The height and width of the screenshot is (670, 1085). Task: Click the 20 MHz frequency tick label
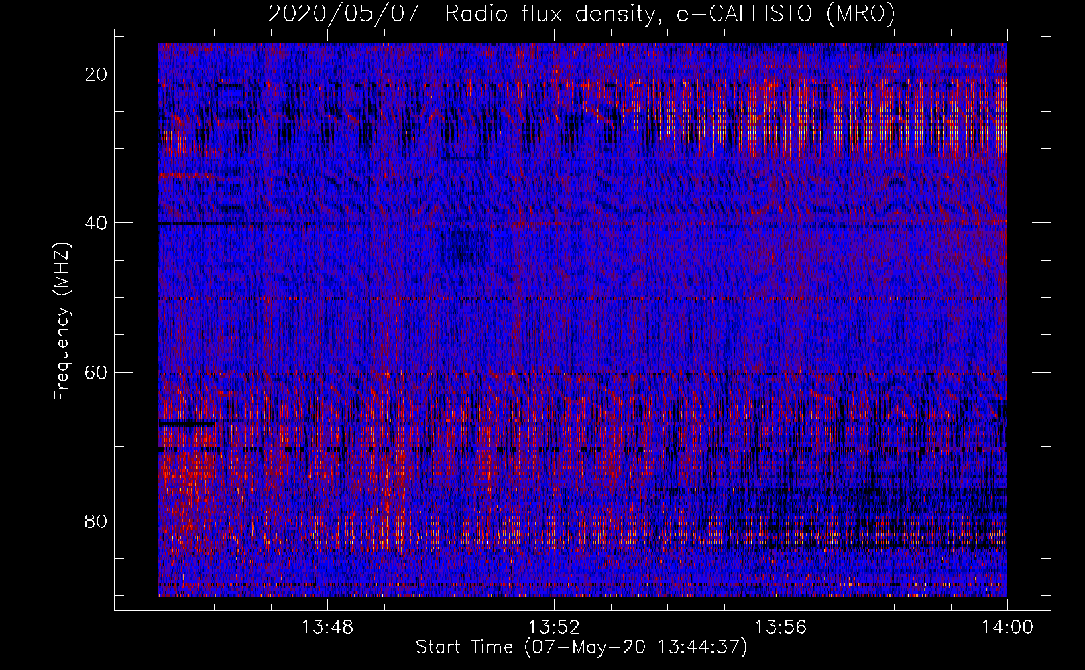pyautogui.click(x=97, y=74)
